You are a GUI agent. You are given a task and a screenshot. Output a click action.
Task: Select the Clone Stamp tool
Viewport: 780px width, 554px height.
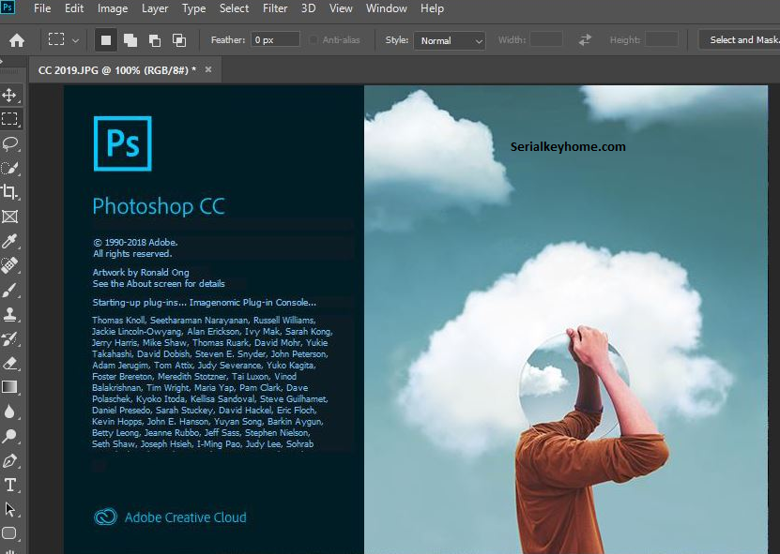[x=10, y=314]
